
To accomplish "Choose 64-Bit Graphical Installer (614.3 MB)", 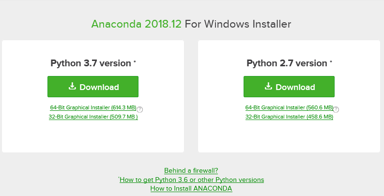I will 93,107.
